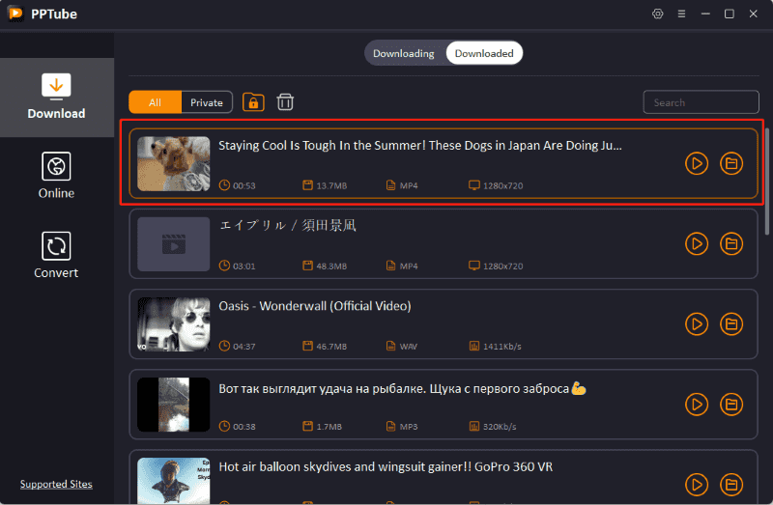The image size is (773, 505).
Task: Click the 04:37 duration value
Action: click(244, 347)
